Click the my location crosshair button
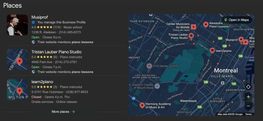This screenshot has height=121, width=263. point(248,87)
